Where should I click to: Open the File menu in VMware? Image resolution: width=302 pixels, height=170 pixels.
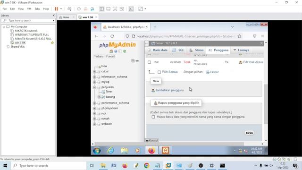[x=5, y=9]
